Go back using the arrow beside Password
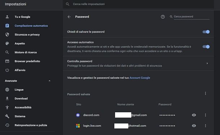 [69, 17]
